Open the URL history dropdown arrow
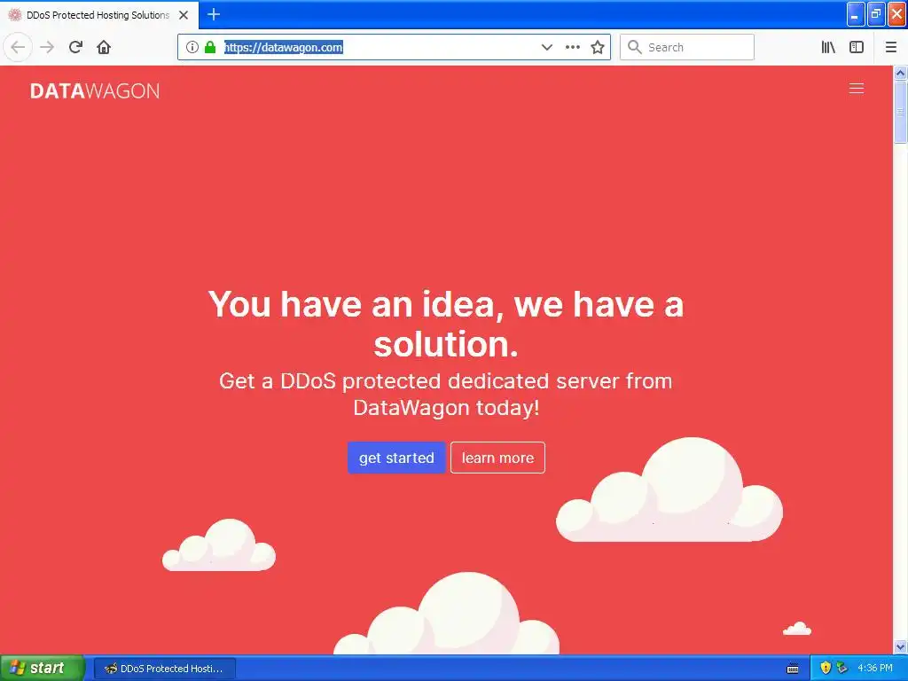This screenshot has width=908, height=681. pos(546,47)
